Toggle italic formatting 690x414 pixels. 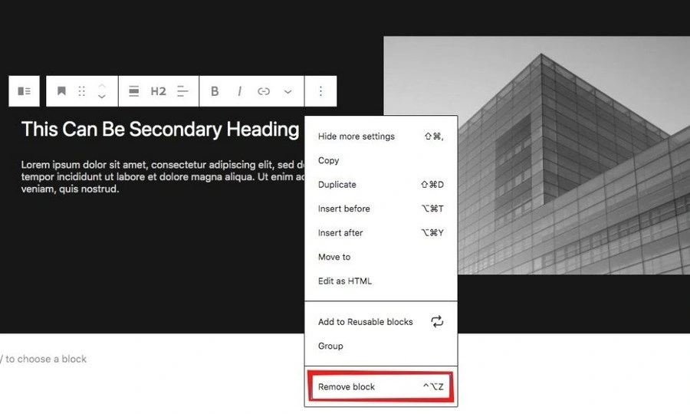(x=239, y=91)
